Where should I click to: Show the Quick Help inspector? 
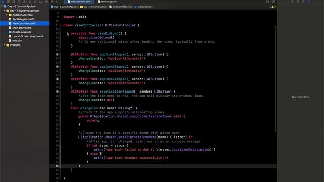pyautogui.click(x=303, y=2)
